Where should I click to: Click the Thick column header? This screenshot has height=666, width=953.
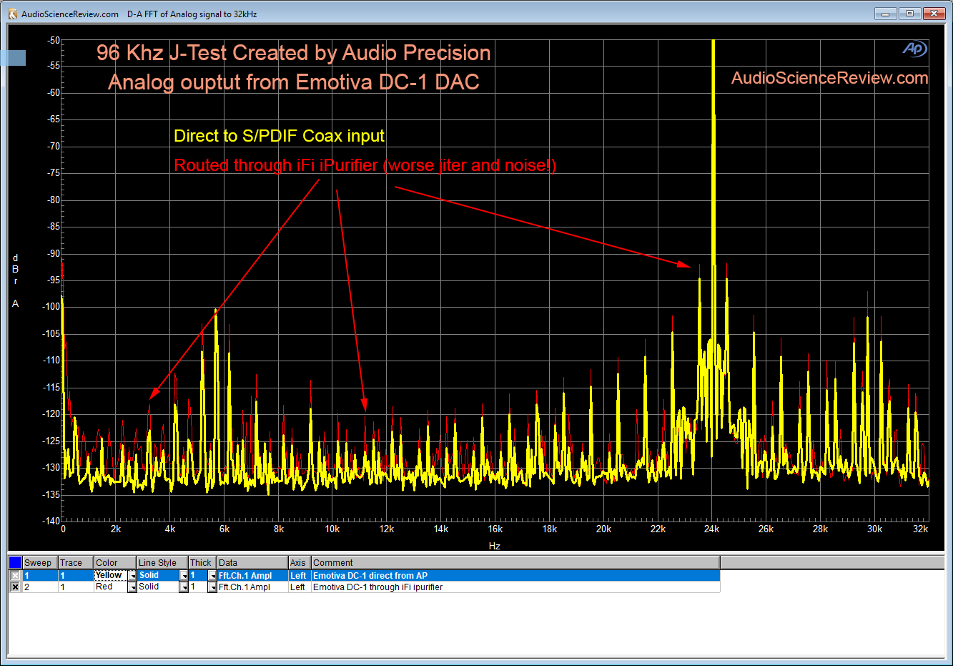202,563
